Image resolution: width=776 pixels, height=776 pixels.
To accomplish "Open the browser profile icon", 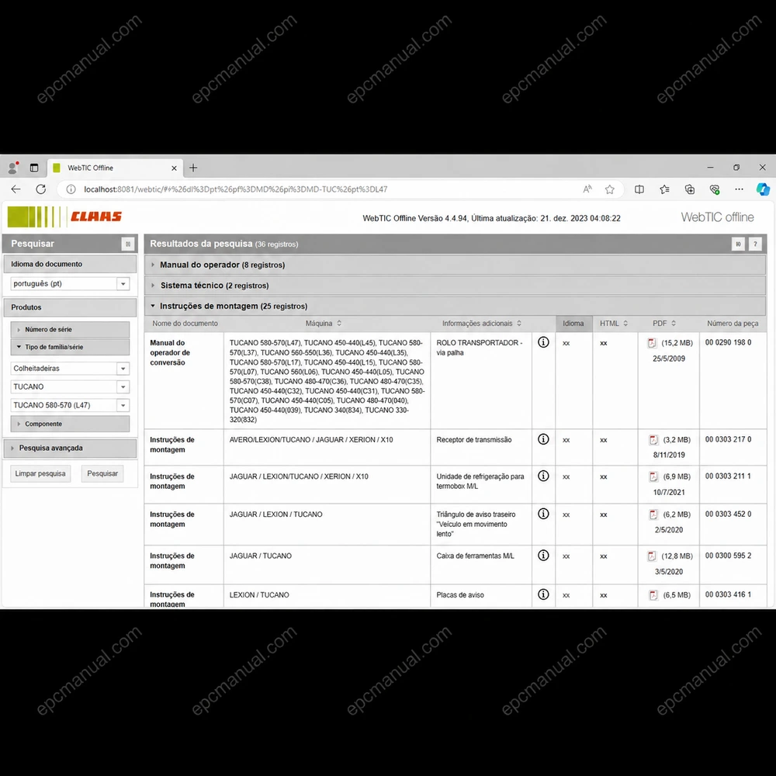I will [x=13, y=168].
